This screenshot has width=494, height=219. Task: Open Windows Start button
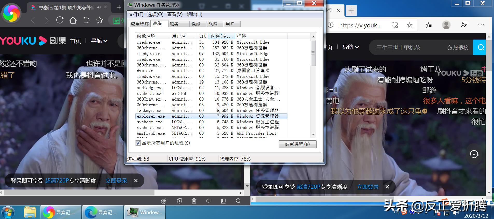8,212
